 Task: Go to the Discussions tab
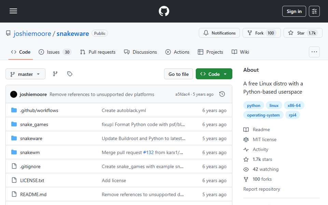coord(140,52)
